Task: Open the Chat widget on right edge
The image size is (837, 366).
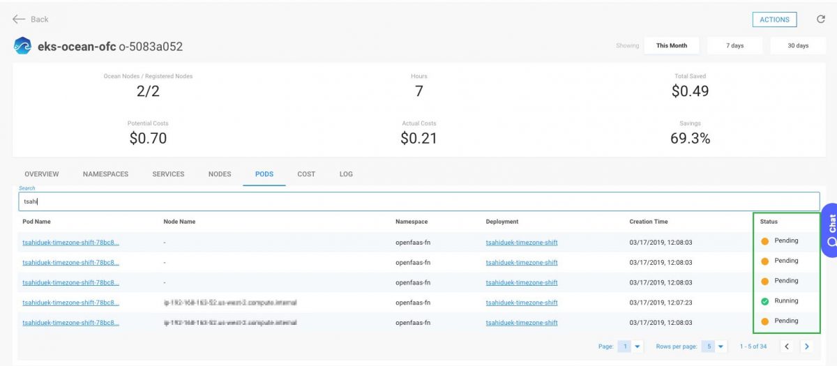Action: (829, 231)
